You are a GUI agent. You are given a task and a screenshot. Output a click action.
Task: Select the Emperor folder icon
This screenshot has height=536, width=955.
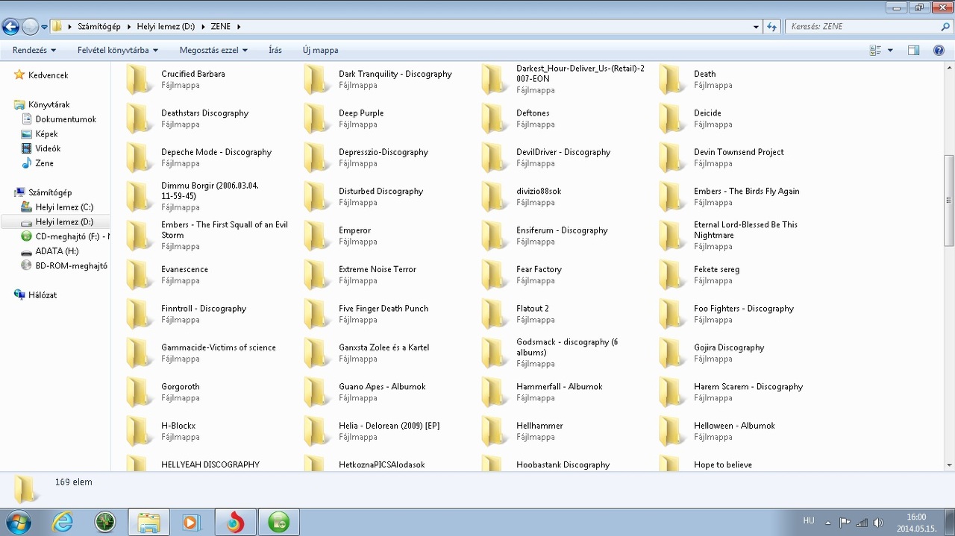(x=317, y=236)
